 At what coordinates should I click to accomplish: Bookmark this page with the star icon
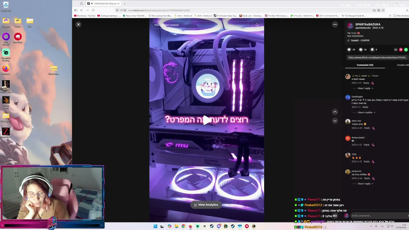coord(383,10)
